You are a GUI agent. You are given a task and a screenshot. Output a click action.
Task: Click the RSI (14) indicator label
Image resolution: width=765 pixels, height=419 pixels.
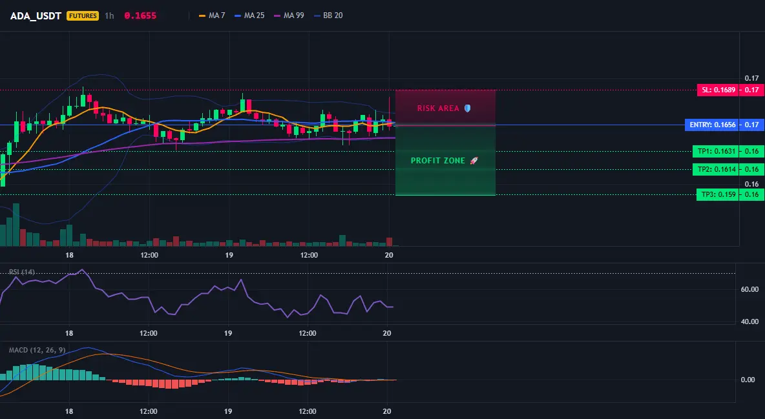click(x=22, y=272)
